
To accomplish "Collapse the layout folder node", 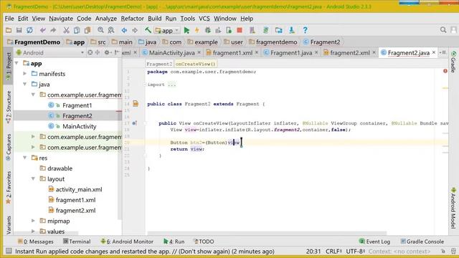I will coord(34,178).
